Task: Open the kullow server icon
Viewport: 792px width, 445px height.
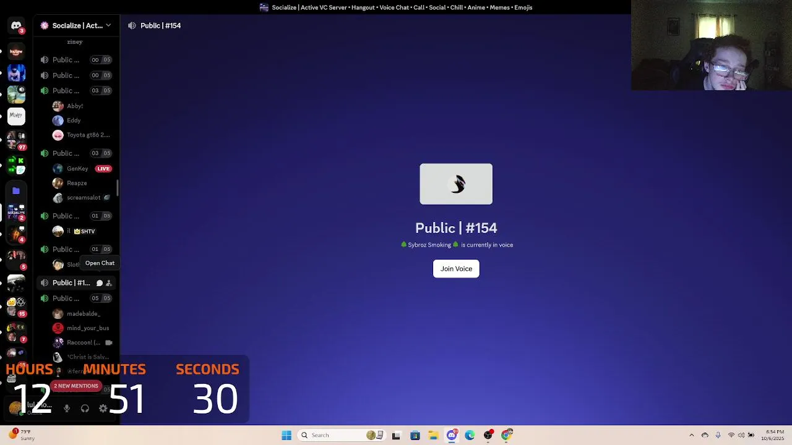Action: tap(16, 52)
